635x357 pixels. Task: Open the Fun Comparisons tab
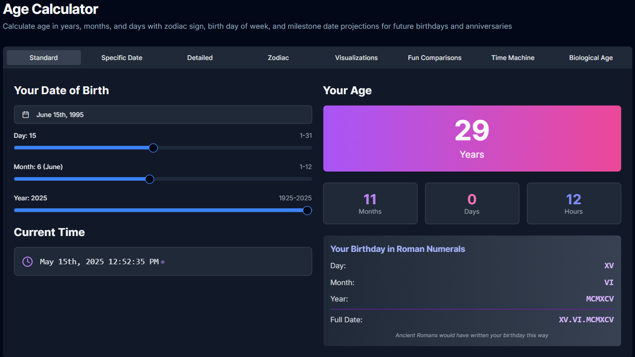coord(435,58)
